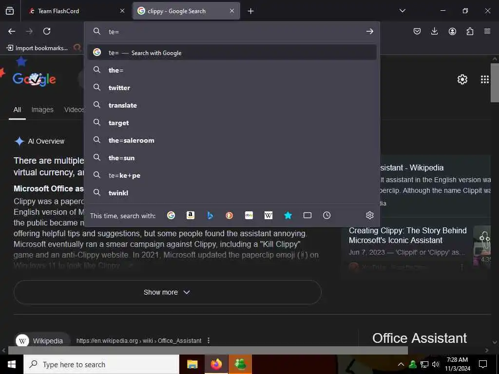
Task: Open volume control in system tray
Action: click(436, 364)
